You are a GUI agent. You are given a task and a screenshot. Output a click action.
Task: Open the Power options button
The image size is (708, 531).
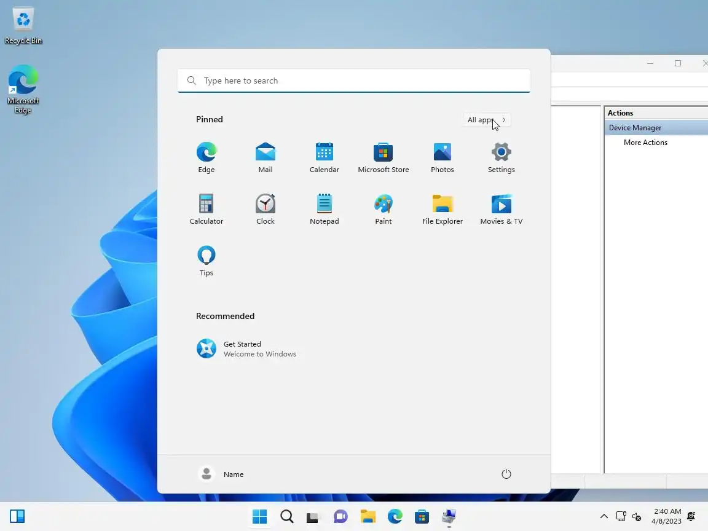(506, 474)
